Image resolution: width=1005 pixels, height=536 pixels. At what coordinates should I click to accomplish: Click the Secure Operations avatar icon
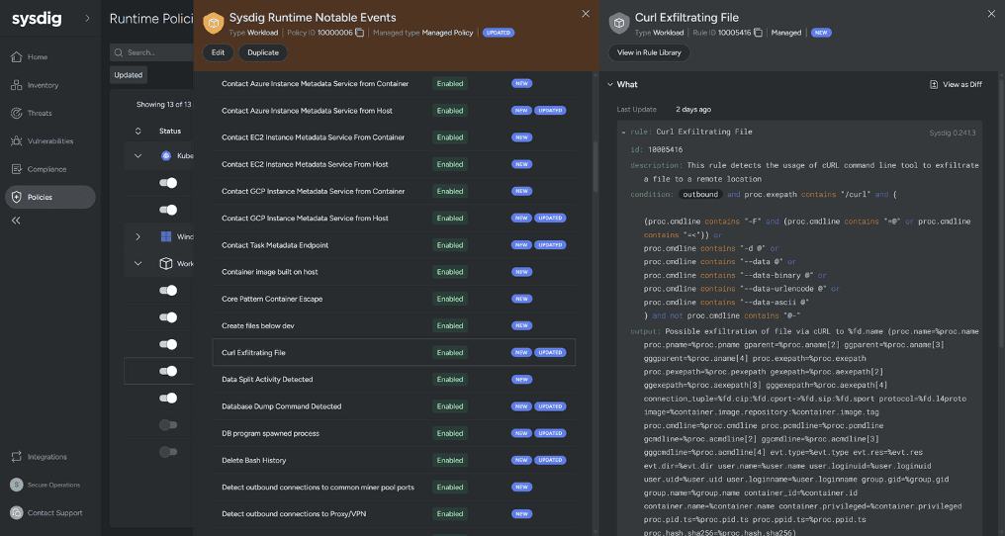coord(17,485)
